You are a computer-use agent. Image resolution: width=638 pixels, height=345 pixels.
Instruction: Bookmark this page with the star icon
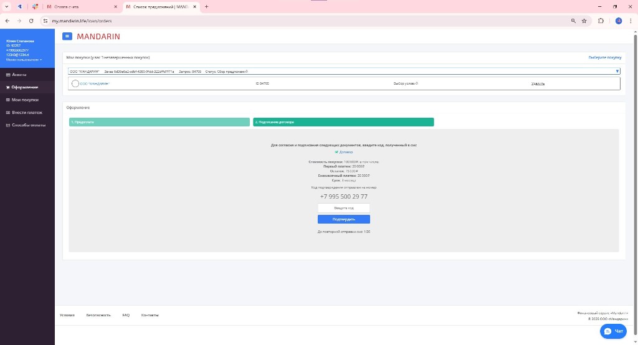pos(584,21)
